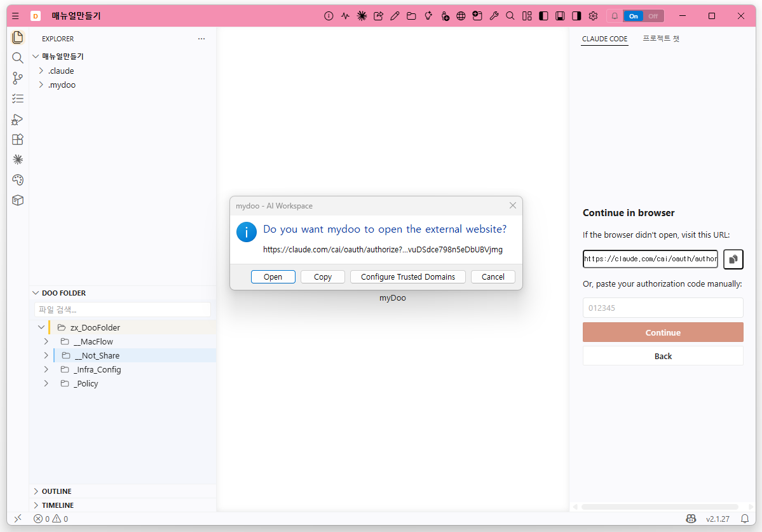Open the Run and Debug view
762x532 pixels.
(x=18, y=119)
